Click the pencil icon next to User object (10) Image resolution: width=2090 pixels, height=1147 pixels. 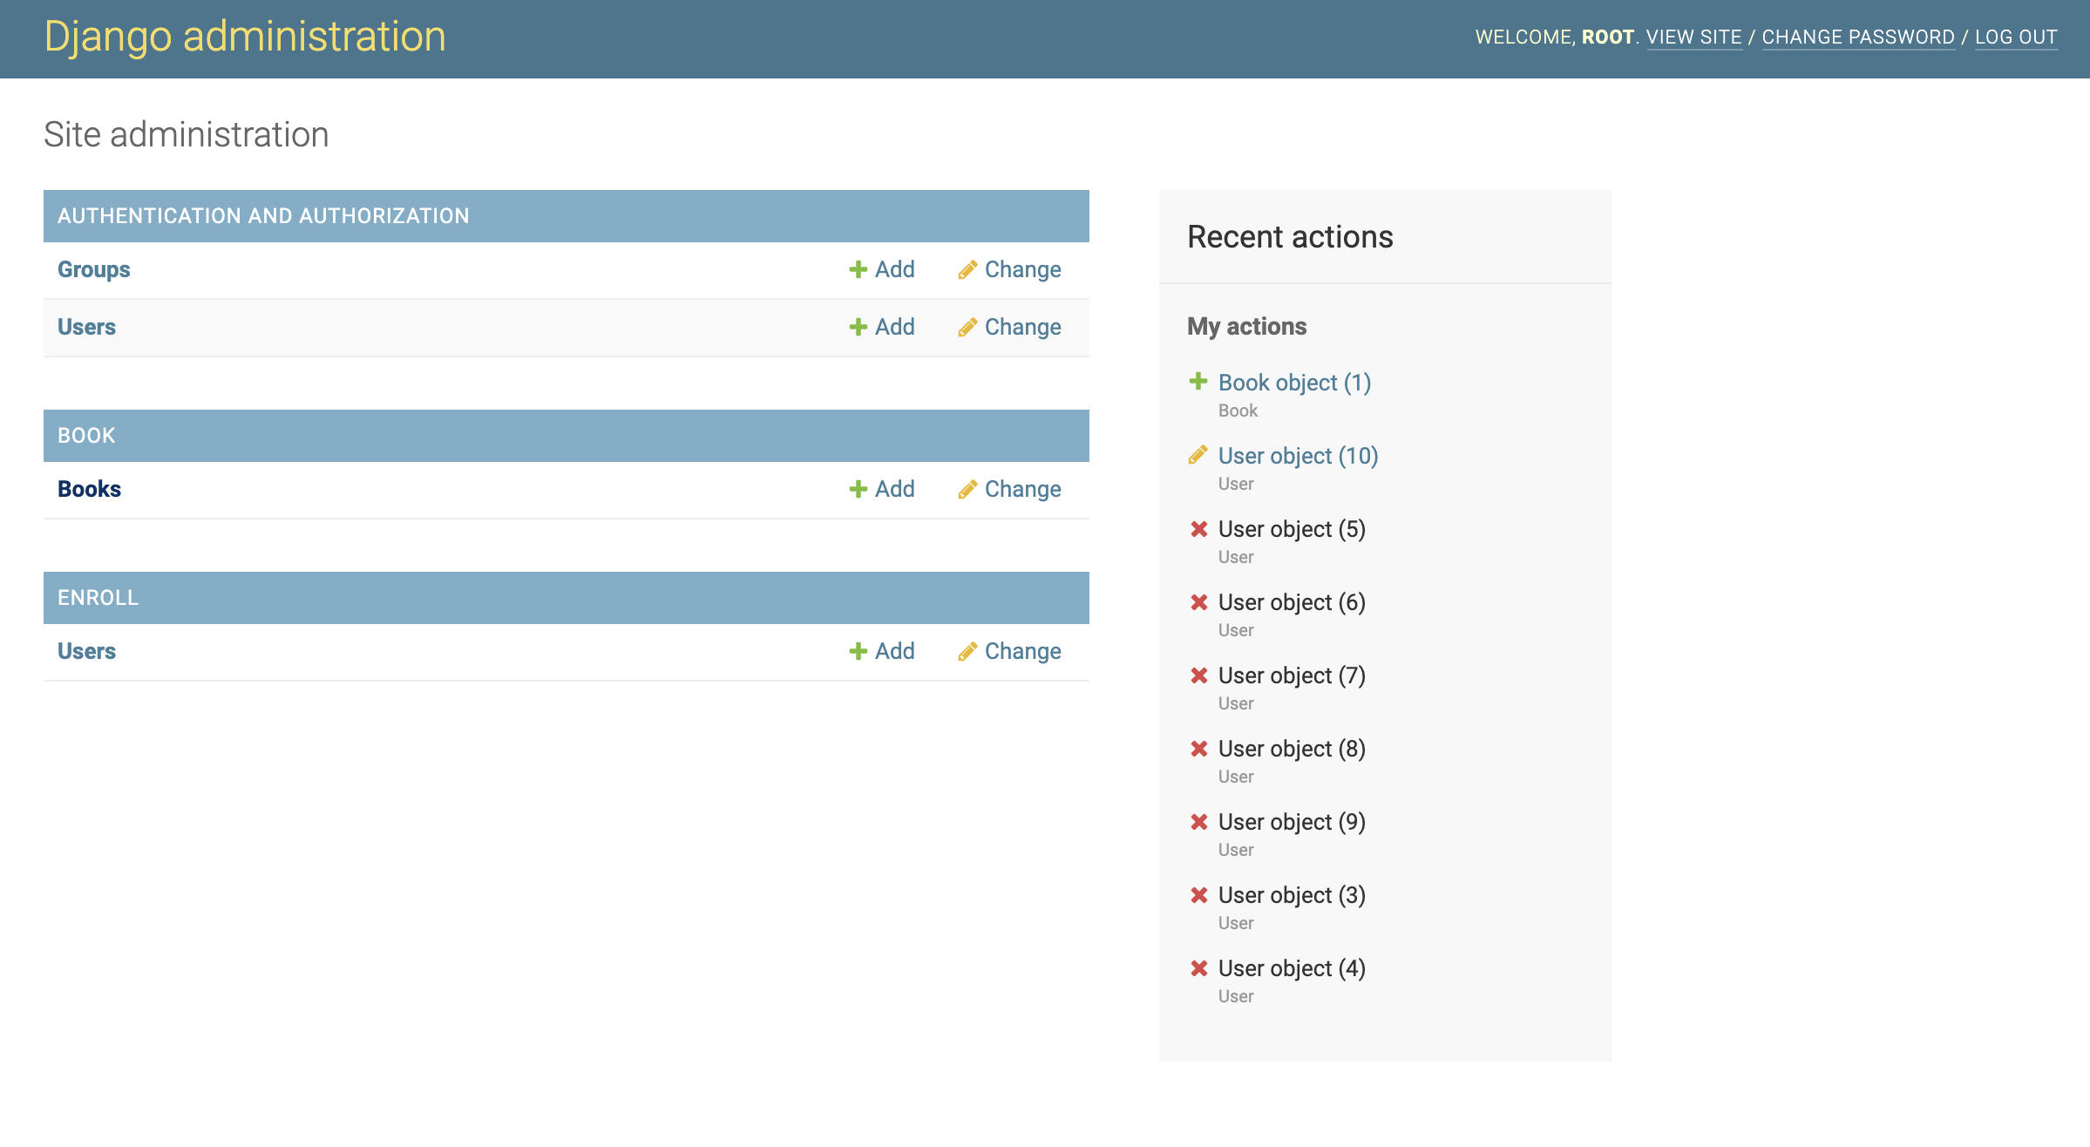1198,454
